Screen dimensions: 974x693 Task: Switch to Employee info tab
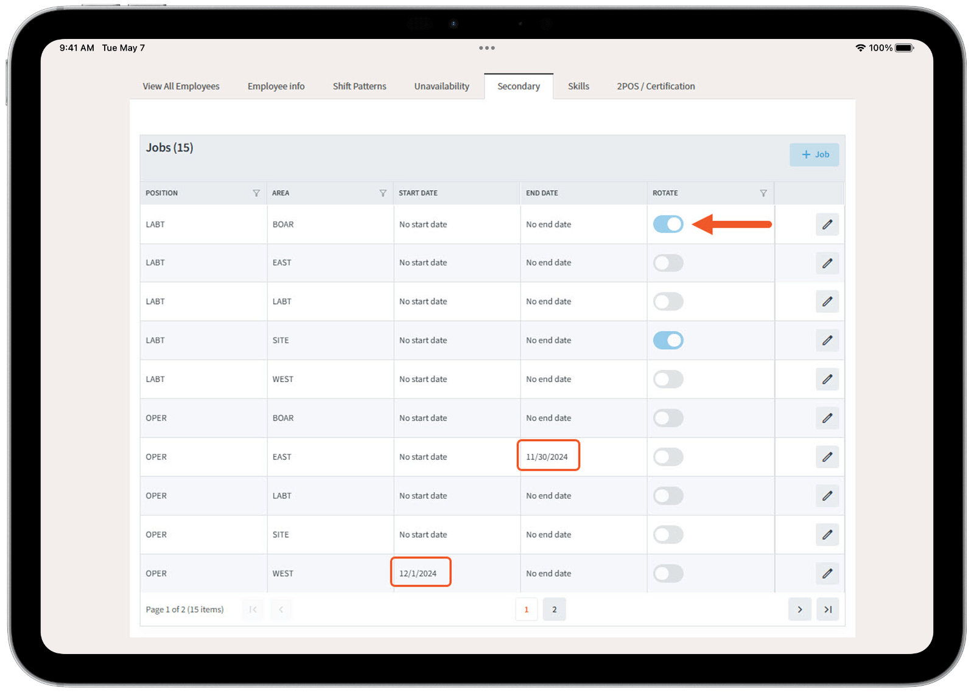pyautogui.click(x=276, y=86)
